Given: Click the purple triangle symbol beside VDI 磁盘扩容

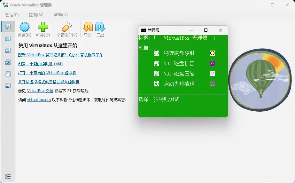Looking at the screenshot, I should (x=213, y=63).
